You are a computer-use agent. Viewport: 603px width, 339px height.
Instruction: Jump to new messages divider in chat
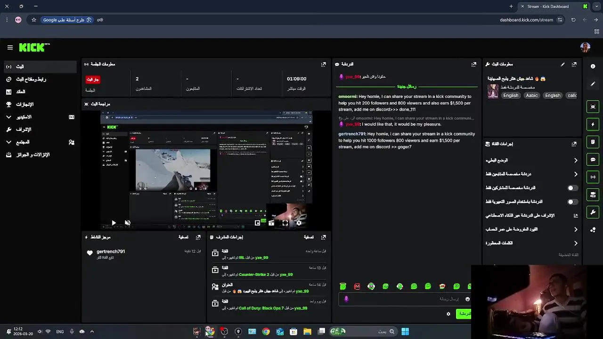click(407, 87)
